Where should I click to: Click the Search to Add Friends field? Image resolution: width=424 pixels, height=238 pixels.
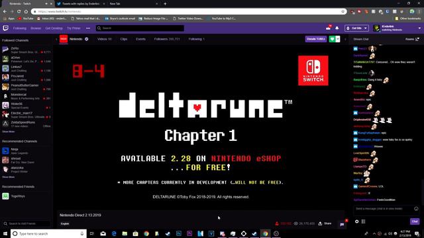26,223
